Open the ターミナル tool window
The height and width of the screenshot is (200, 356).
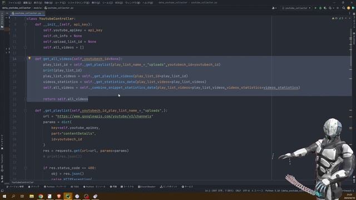click(x=127, y=187)
